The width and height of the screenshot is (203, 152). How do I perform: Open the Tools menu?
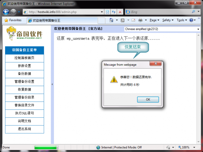pyautogui.click(x=181, y=20)
